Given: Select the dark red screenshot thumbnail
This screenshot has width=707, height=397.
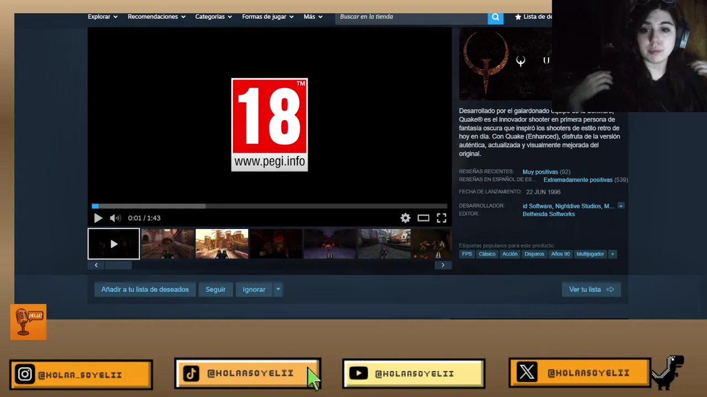Looking at the screenshot, I should pyautogui.click(x=276, y=244).
